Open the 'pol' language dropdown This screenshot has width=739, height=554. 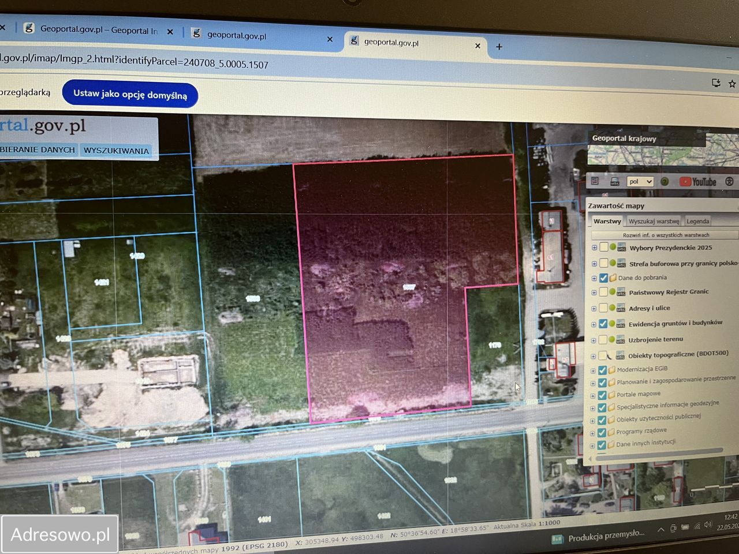(x=640, y=181)
